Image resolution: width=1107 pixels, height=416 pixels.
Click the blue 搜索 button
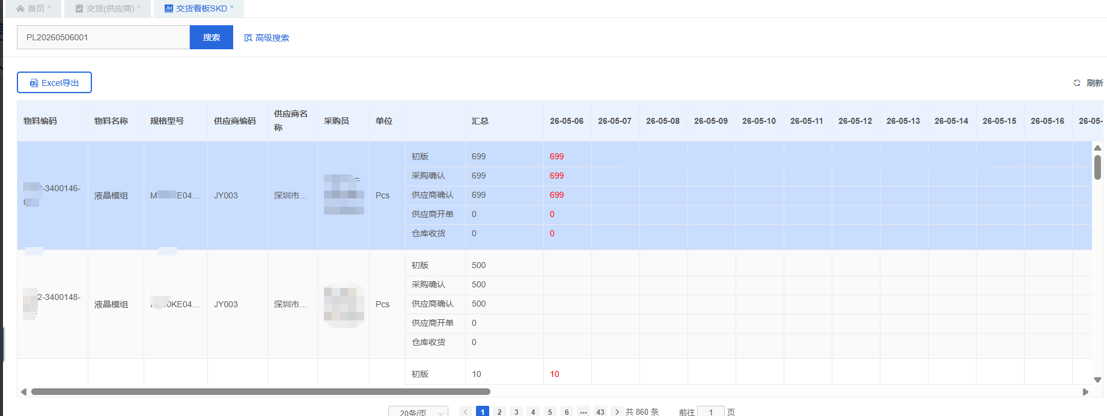tap(212, 37)
